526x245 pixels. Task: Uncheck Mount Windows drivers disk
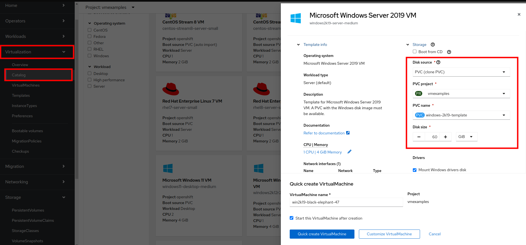click(x=414, y=170)
